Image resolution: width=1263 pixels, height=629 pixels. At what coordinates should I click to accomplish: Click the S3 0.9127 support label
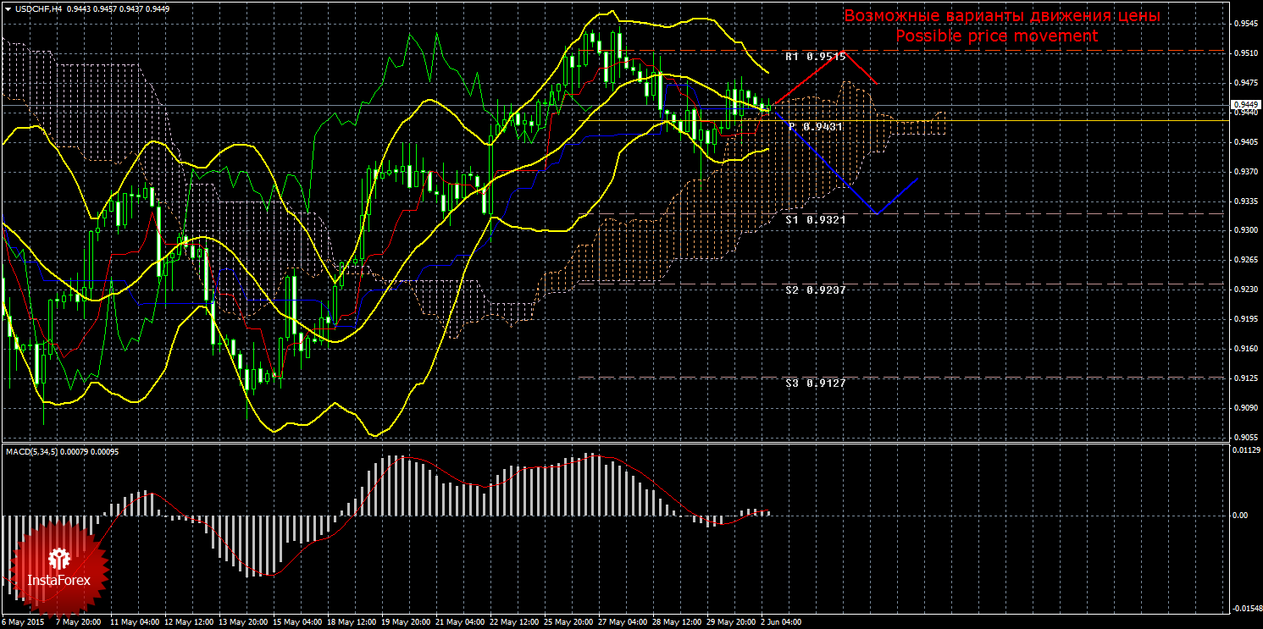click(x=815, y=383)
